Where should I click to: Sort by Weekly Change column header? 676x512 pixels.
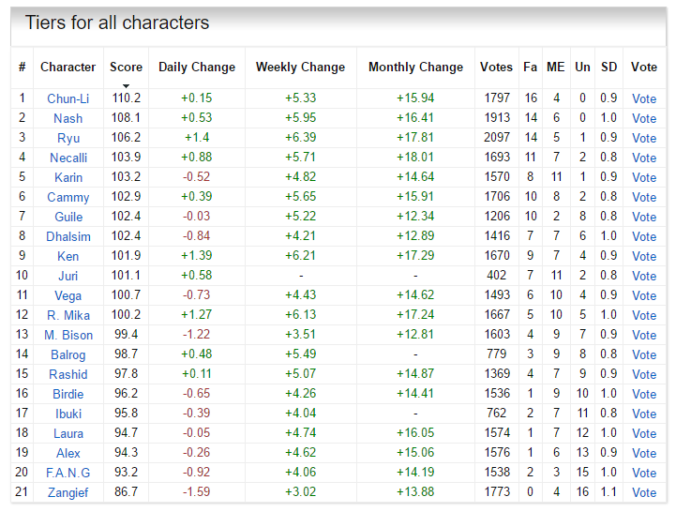coord(300,67)
